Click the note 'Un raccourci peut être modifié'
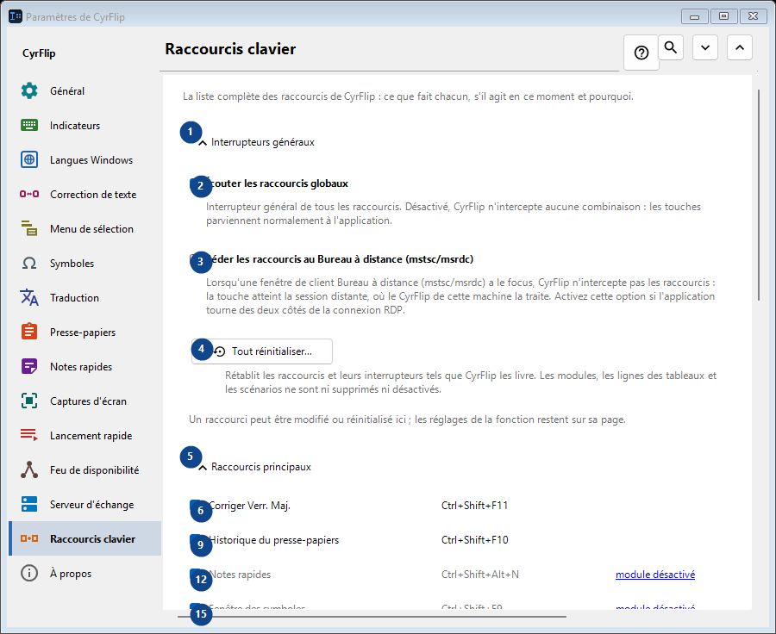The image size is (776, 634). pos(407,420)
